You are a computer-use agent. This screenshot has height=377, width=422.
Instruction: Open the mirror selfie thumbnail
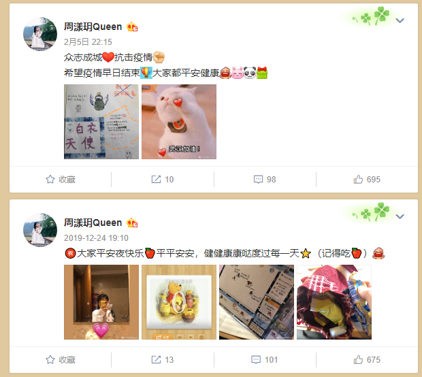[x=101, y=302]
